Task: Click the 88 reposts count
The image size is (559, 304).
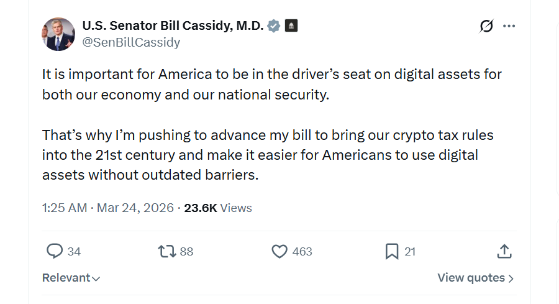Action: [x=186, y=252]
